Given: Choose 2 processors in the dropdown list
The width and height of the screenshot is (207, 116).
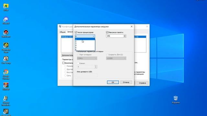Looking at the screenshot, I should [85, 41].
